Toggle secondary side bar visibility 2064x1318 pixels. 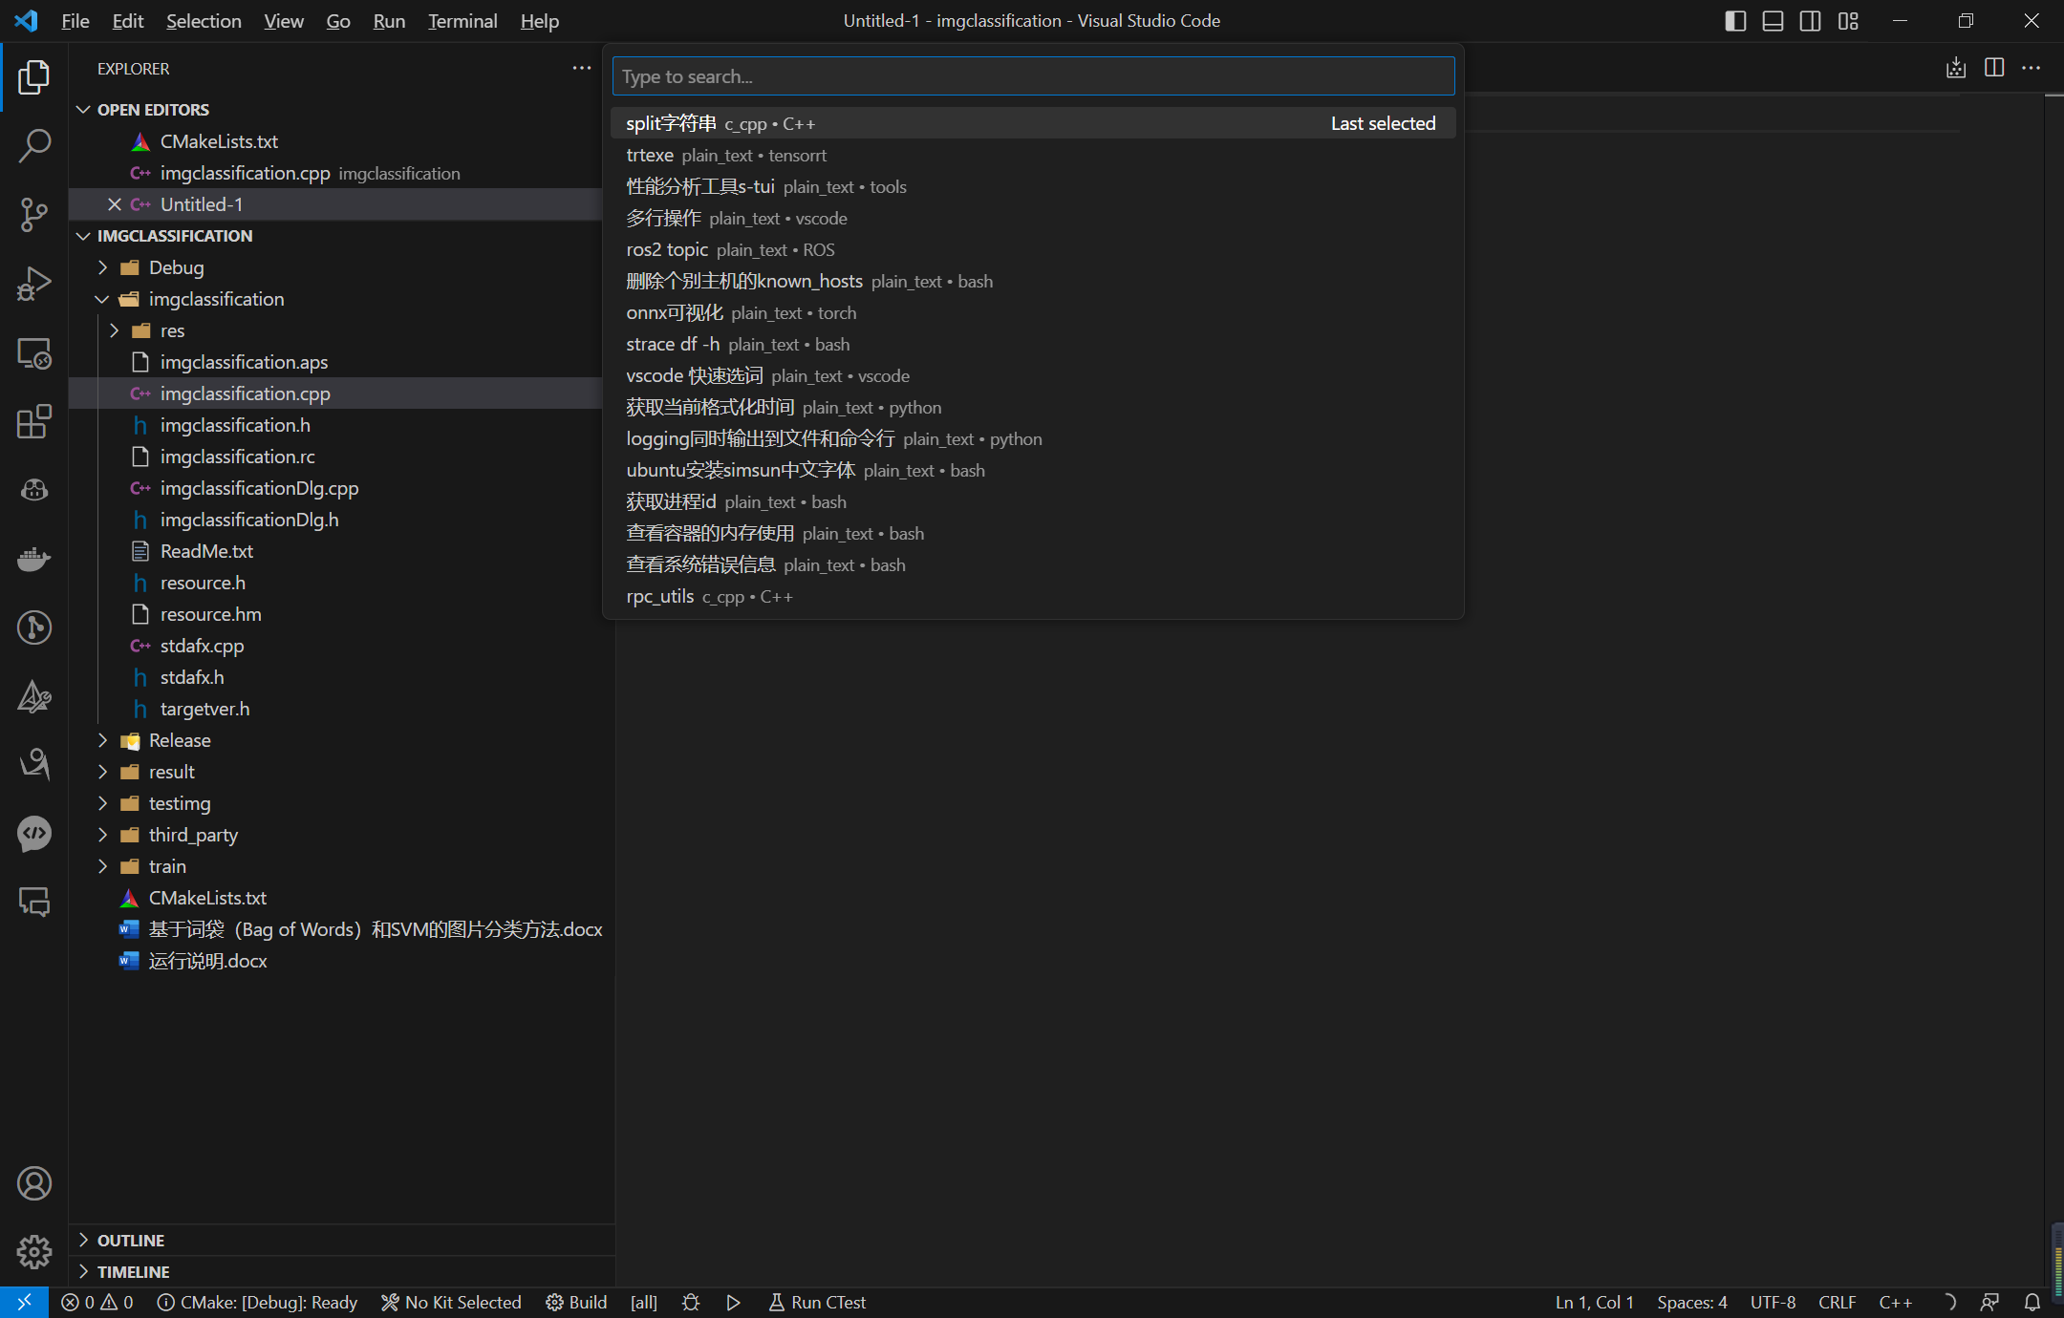tap(1810, 21)
